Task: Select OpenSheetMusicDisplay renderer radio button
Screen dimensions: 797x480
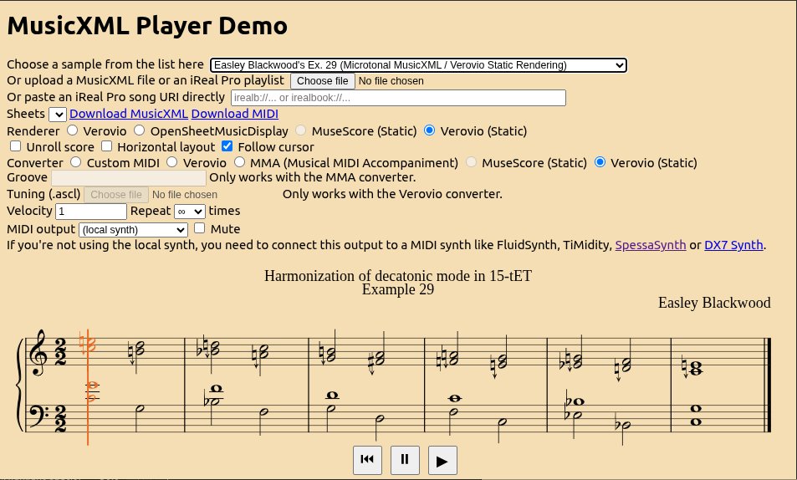Action: (x=140, y=130)
